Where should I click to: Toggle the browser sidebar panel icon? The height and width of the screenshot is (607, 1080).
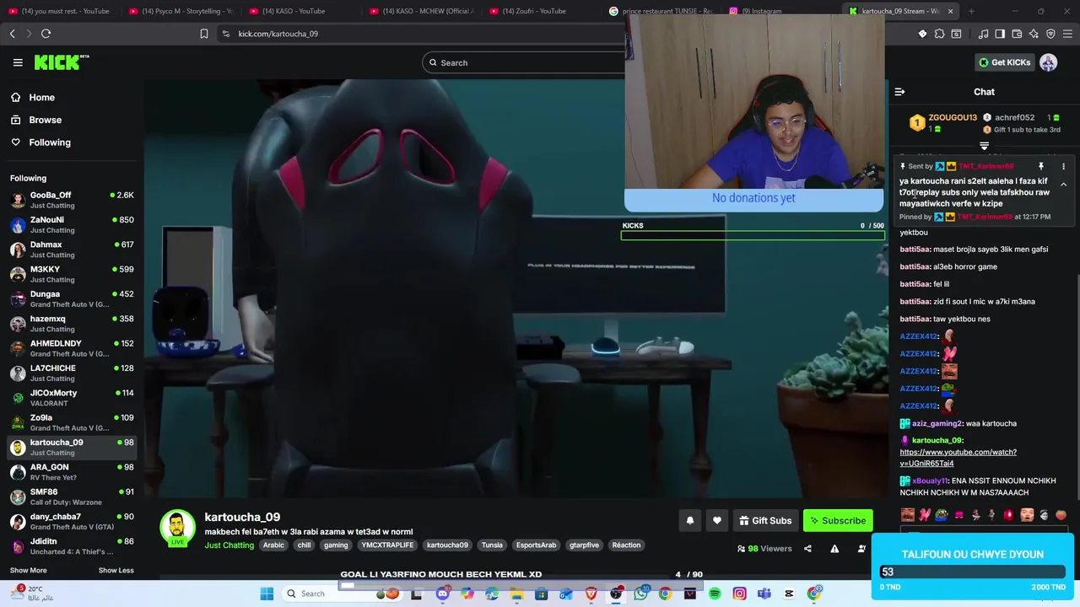(1000, 34)
